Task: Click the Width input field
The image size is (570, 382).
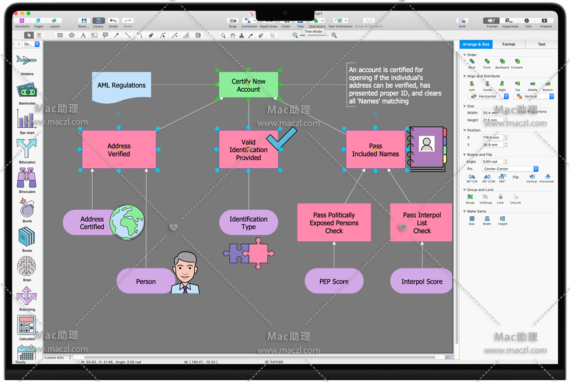Action: (492, 113)
